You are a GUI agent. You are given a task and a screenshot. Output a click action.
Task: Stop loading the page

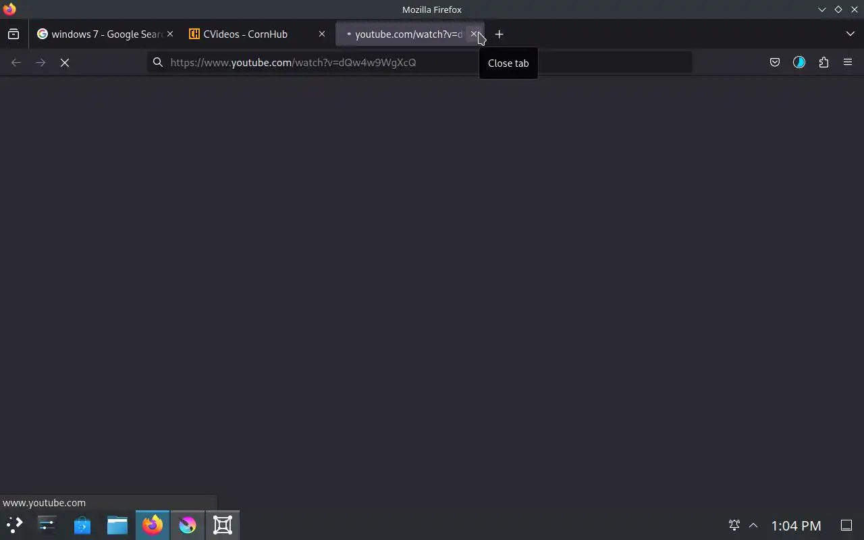65,62
